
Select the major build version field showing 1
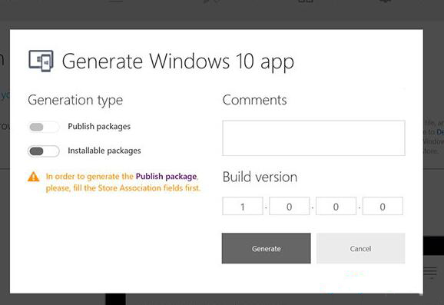[x=243, y=206]
